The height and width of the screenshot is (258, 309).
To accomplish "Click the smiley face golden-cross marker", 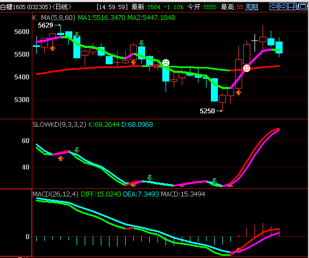I will [x=246, y=68].
